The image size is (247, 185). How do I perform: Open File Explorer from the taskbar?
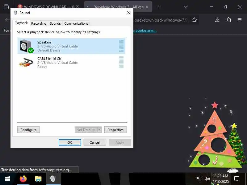pyautogui.click(x=38, y=179)
